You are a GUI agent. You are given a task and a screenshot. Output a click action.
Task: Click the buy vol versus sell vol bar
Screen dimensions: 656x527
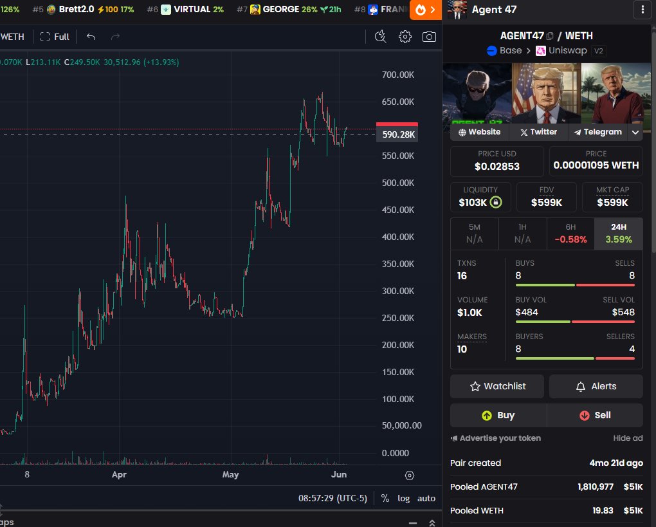575,322
